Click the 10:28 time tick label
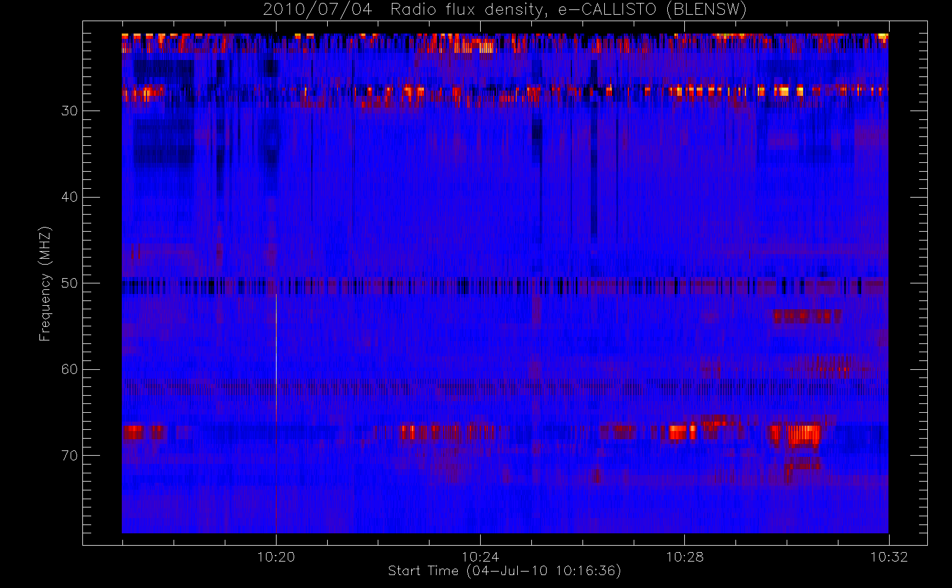This screenshot has height=588, width=952. coord(685,557)
